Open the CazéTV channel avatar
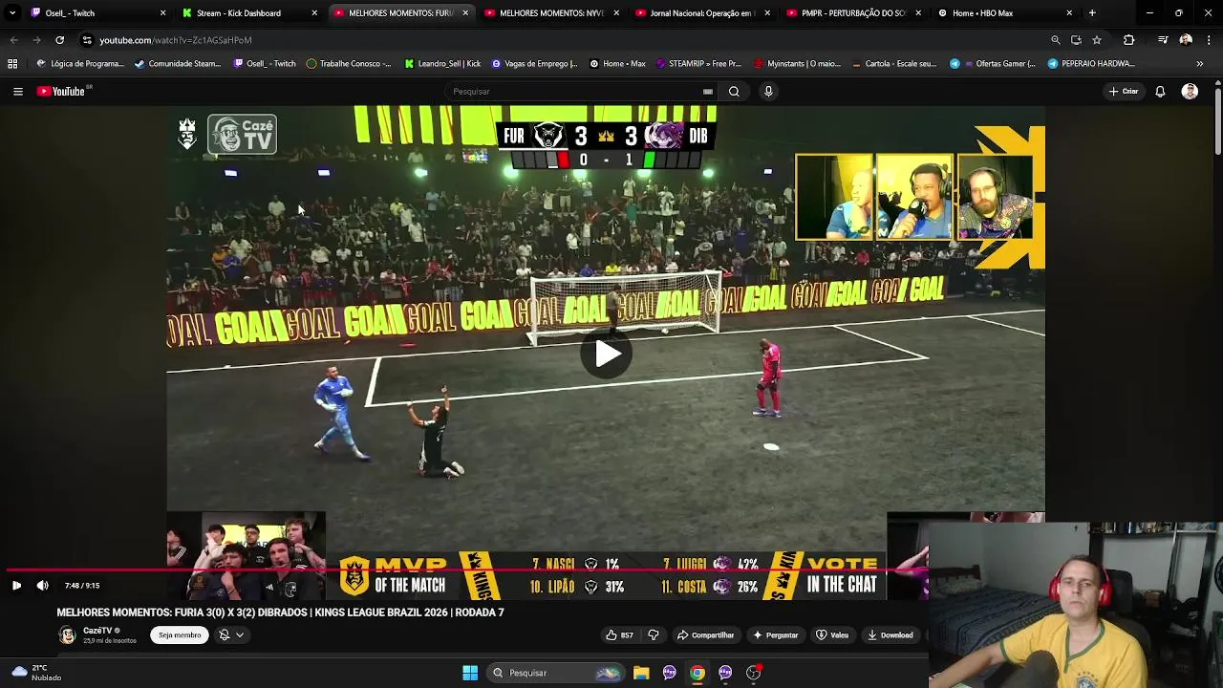 click(67, 635)
